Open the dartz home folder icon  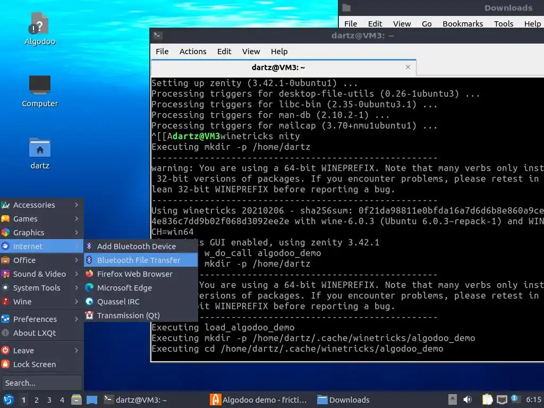pyautogui.click(x=39, y=154)
